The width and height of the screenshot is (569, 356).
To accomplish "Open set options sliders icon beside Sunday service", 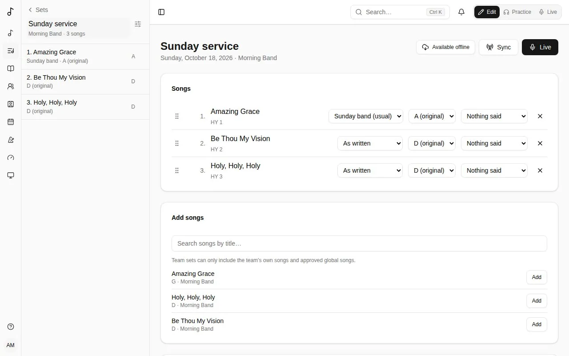I will click(138, 24).
